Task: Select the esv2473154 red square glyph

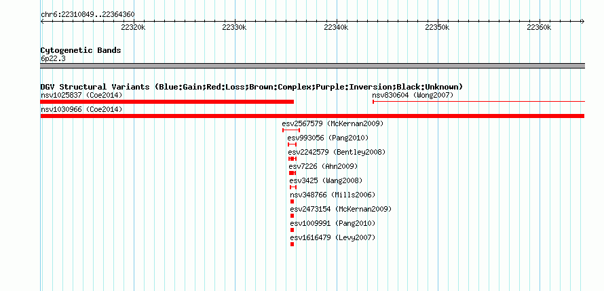Action: click(x=292, y=216)
